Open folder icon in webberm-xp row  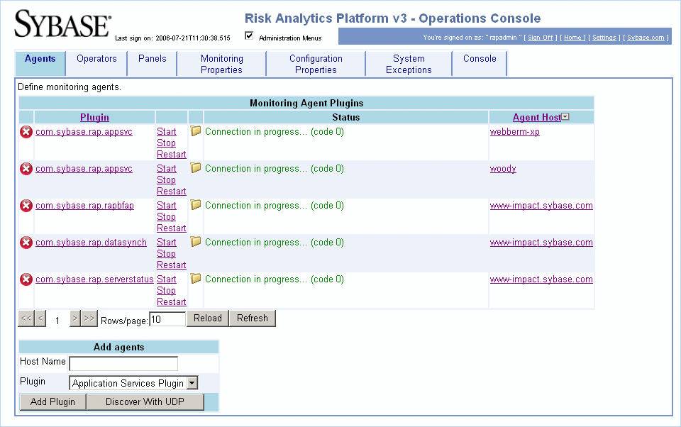pyautogui.click(x=196, y=131)
